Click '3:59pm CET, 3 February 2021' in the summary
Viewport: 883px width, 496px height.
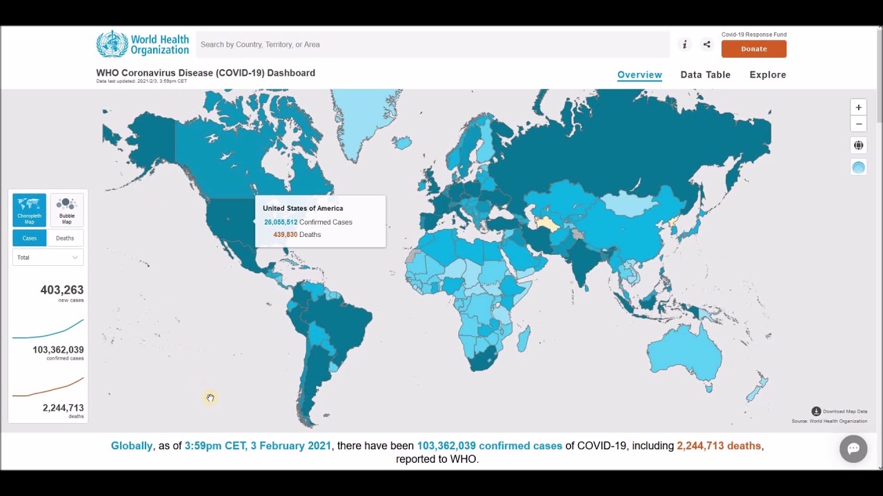[x=258, y=446]
